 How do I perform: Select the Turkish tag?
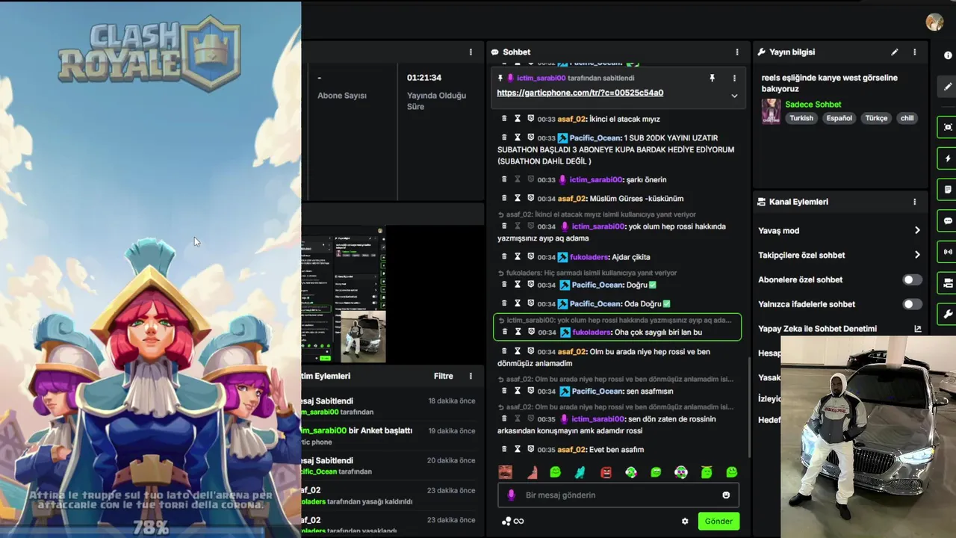tap(801, 118)
